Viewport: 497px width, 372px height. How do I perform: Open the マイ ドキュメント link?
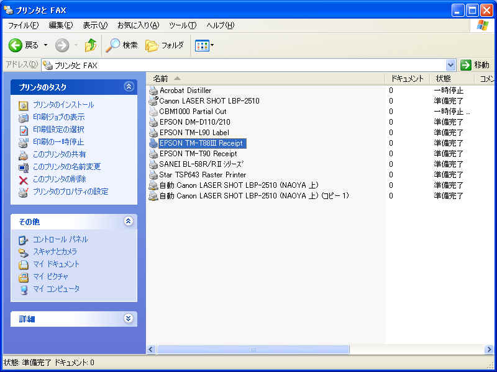coord(56,264)
